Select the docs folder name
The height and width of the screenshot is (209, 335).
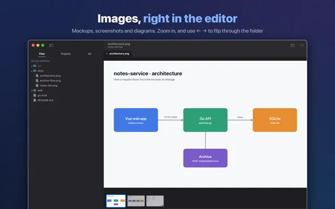(x=40, y=71)
